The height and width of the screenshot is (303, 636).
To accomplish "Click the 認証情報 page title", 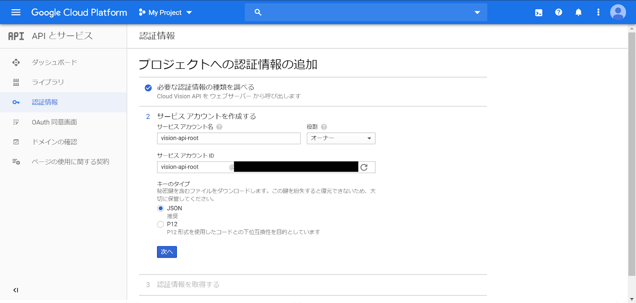I will coord(157,36).
